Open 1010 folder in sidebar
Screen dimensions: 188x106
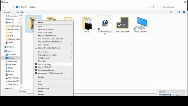10,33
